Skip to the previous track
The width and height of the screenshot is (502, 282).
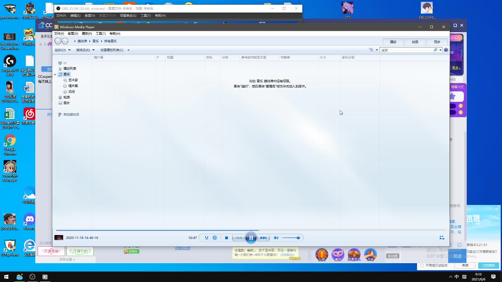coord(238,238)
